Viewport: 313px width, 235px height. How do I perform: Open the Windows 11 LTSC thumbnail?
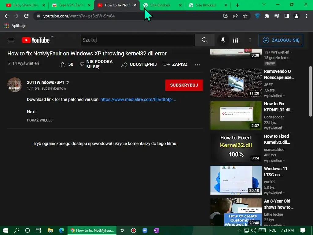[236, 180]
